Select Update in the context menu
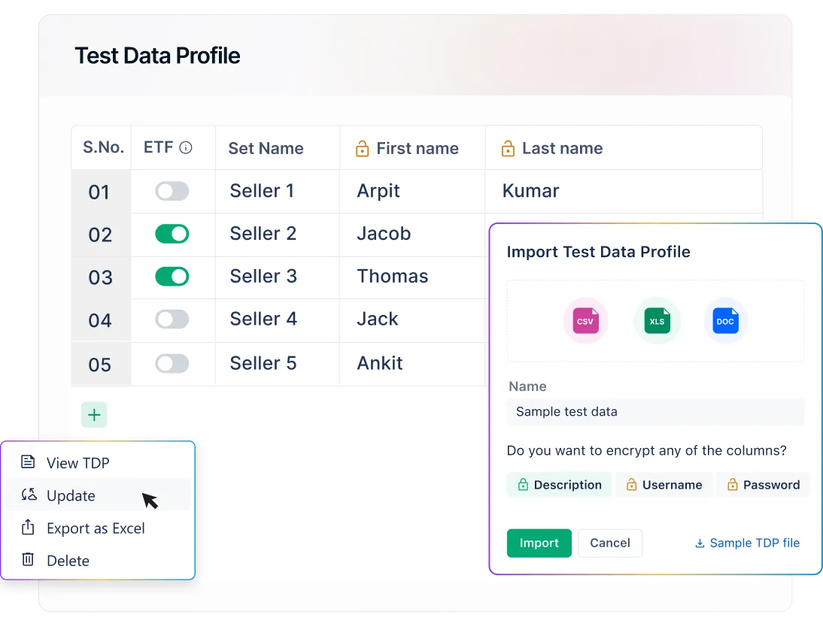 click(x=71, y=495)
